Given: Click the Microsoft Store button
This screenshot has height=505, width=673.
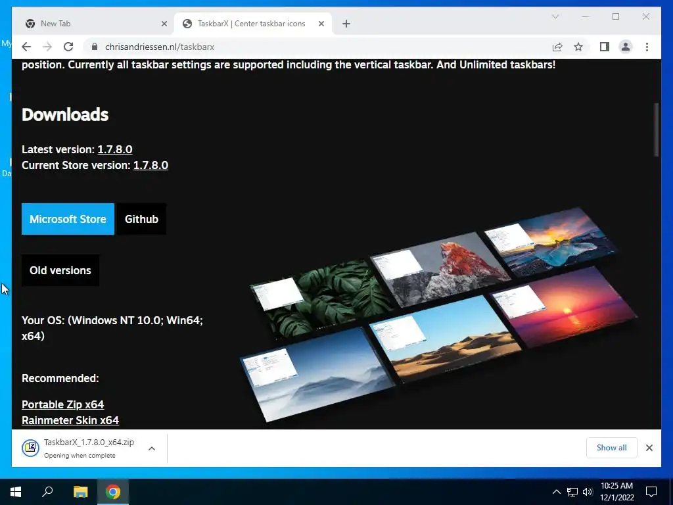Looking at the screenshot, I should [x=68, y=219].
